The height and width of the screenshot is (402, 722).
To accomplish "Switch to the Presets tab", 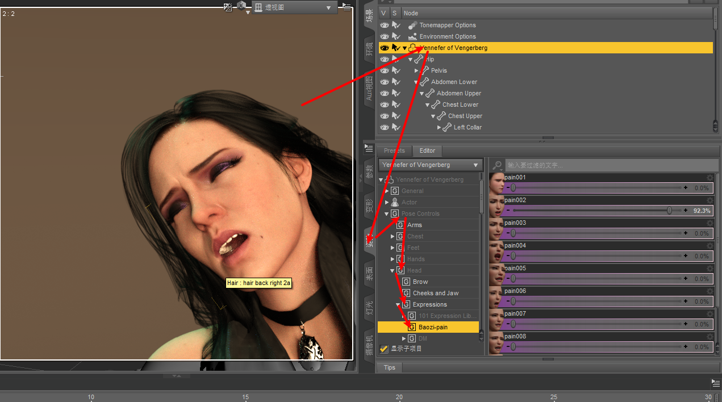I will (x=394, y=150).
